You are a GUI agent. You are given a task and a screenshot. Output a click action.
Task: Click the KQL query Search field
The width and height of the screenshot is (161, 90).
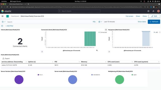(x=49, y=22)
